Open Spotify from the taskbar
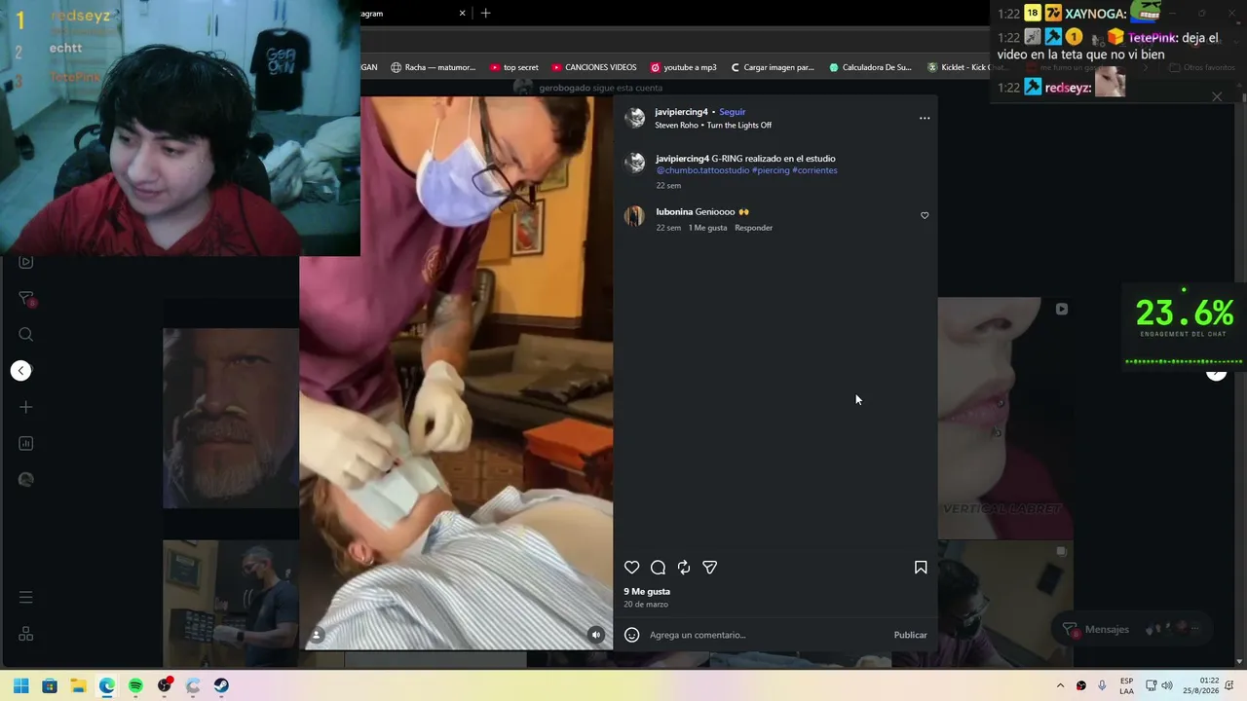Image resolution: width=1247 pixels, height=701 pixels. (x=135, y=685)
